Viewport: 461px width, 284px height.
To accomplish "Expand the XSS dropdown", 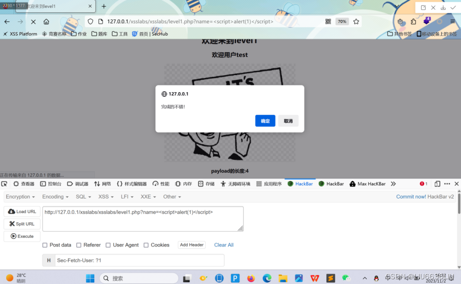I will coord(106,197).
